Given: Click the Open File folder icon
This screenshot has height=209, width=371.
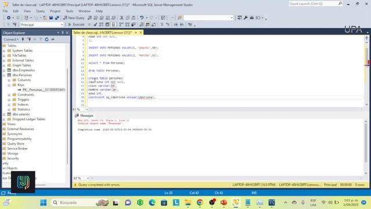Looking at the screenshot, I should (45, 18).
